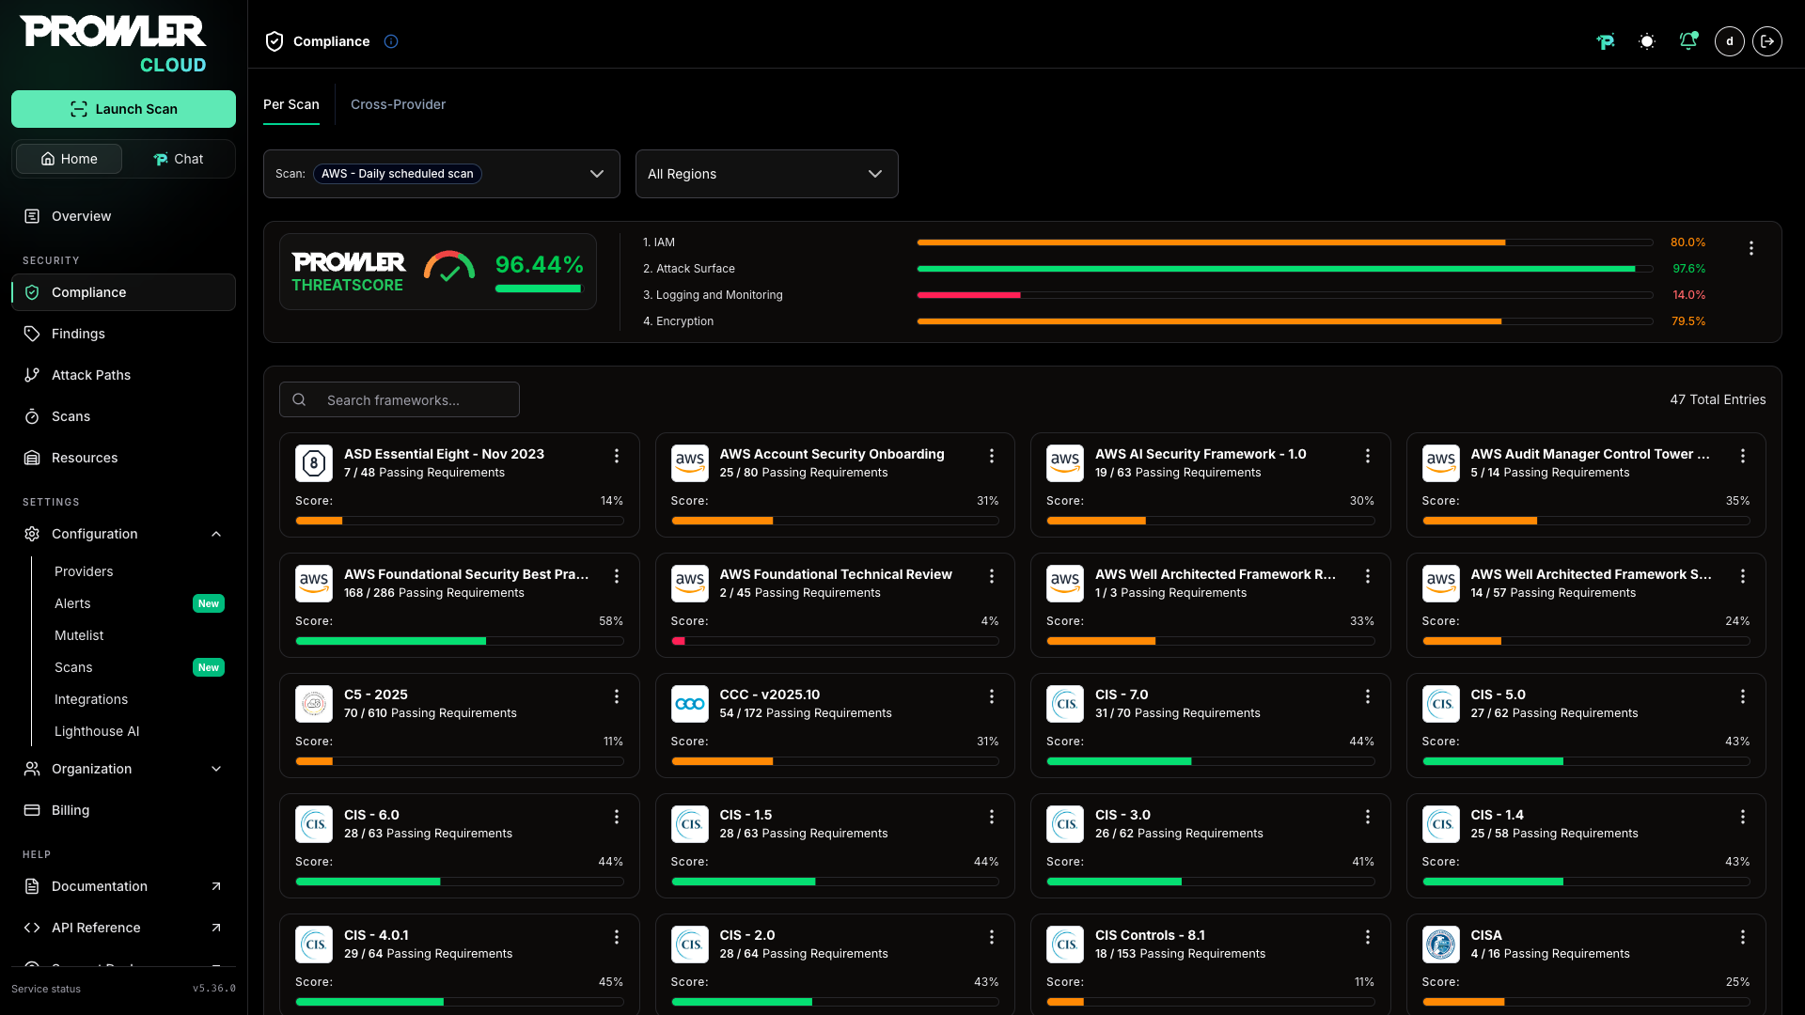Viewport: 1805px width, 1015px height.
Task: Open the notifications bell
Action: click(x=1688, y=41)
